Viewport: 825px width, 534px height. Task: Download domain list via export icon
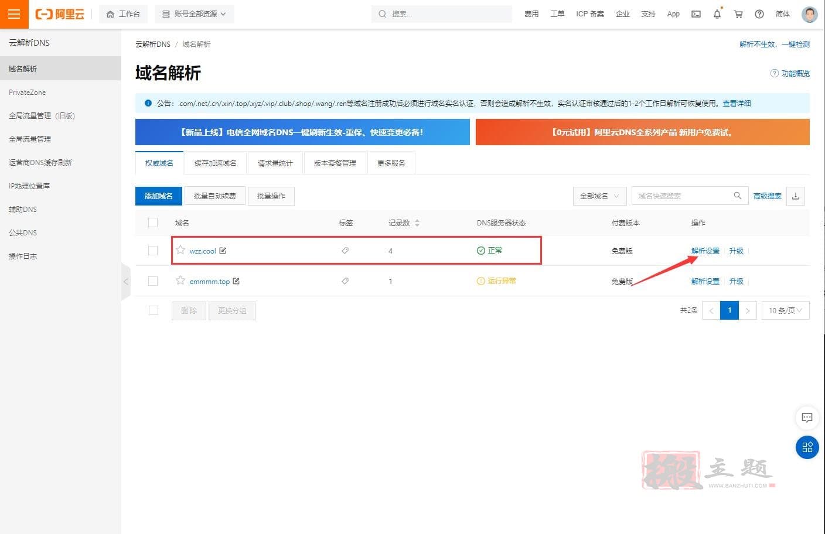coord(796,196)
